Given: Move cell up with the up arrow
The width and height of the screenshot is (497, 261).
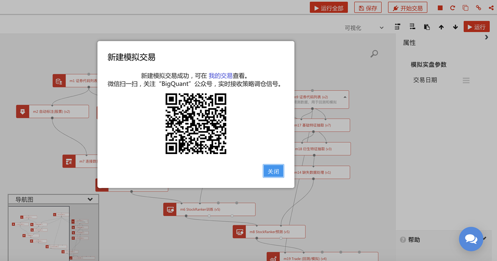Looking at the screenshot, I should 441,27.
